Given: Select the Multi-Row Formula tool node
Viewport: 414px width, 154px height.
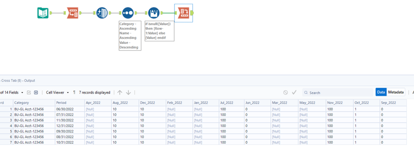Looking at the screenshot, I should tap(154, 13).
